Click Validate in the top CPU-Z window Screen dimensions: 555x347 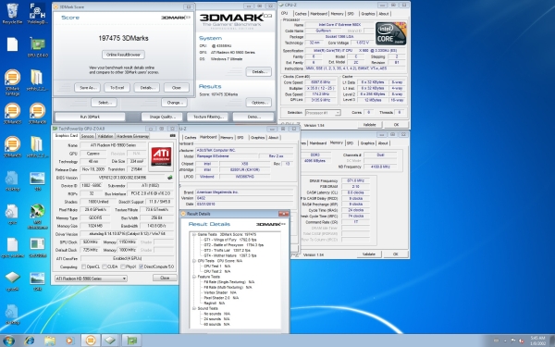(369, 125)
